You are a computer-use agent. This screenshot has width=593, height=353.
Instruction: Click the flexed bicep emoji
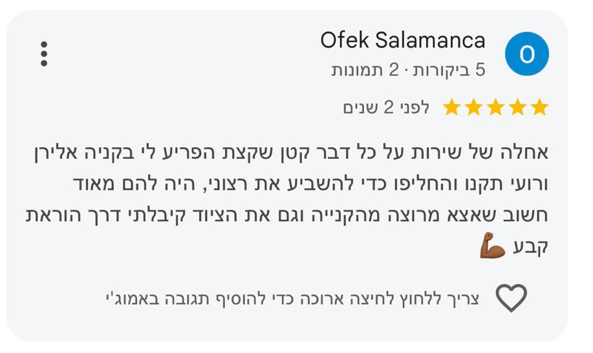point(492,245)
